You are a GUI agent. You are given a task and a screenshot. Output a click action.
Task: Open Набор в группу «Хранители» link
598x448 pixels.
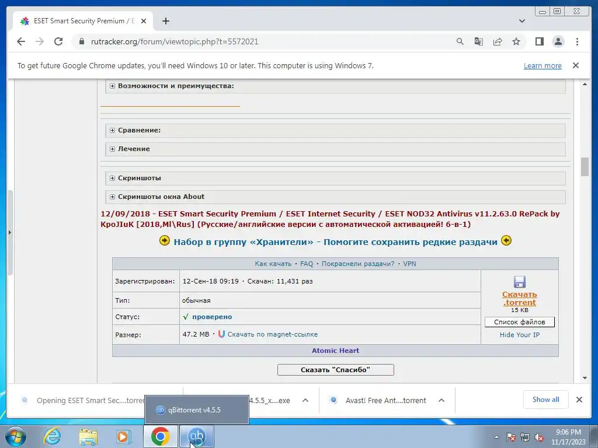[x=336, y=242]
